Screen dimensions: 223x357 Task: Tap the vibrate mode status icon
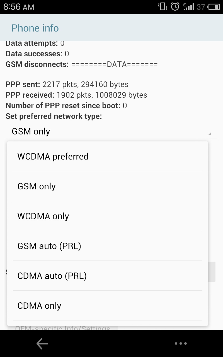pos(163,7)
